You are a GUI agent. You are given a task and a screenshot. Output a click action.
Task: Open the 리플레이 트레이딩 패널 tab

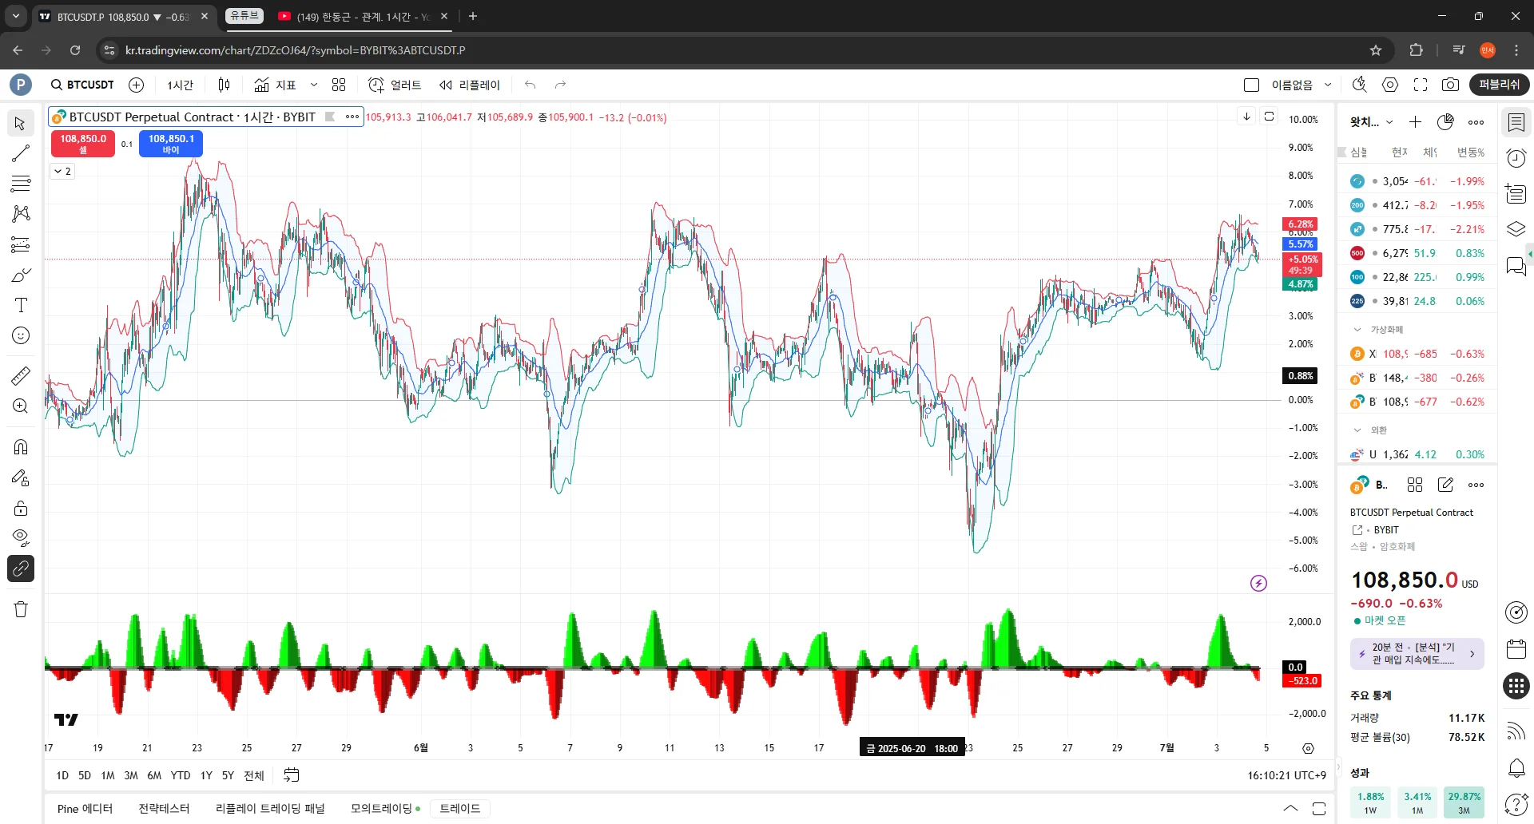tap(270, 809)
